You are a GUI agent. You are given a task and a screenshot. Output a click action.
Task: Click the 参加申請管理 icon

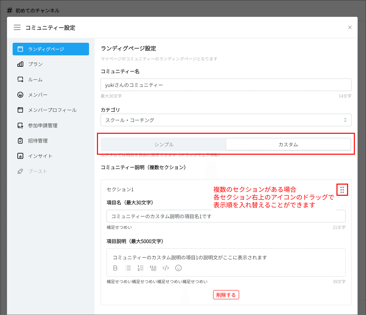point(20,125)
